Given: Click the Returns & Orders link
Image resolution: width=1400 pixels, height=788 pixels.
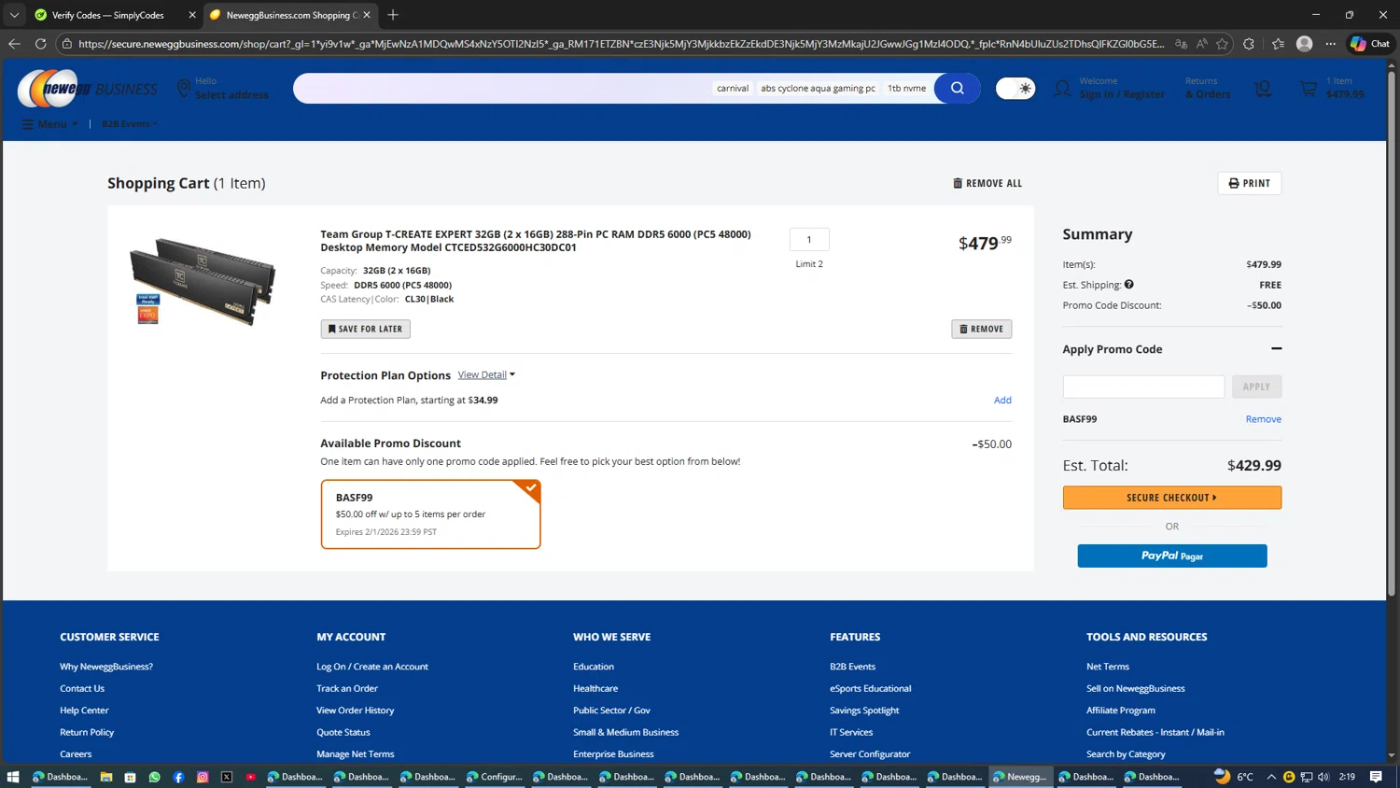Looking at the screenshot, I should (x=1208, y=88).
